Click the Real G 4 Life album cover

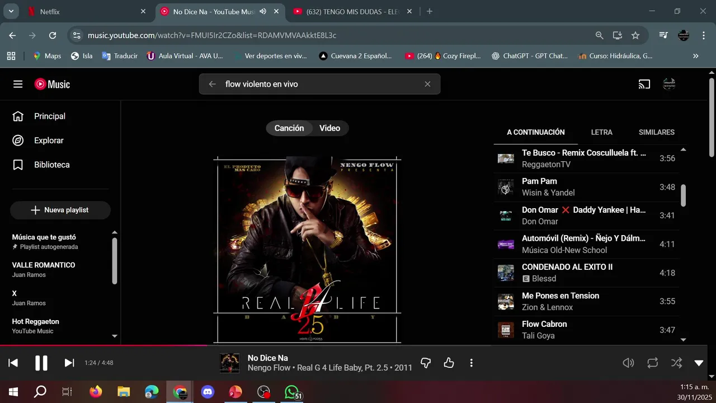307,250
